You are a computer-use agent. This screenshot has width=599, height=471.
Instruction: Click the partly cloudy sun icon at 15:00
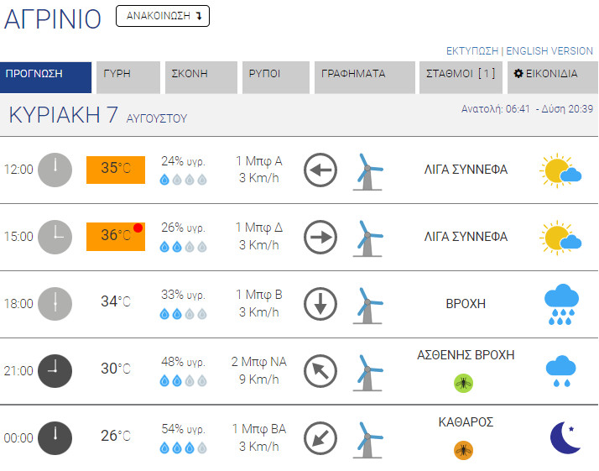(x=561, y=238)
